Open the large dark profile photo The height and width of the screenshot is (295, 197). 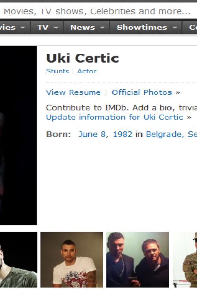tap(18, 135)
